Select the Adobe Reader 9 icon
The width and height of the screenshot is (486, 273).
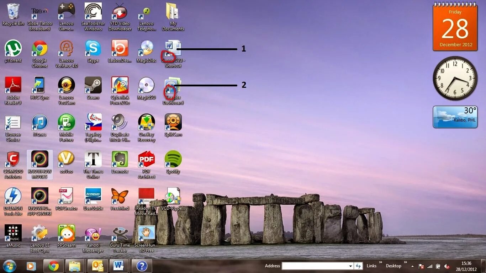13,85
